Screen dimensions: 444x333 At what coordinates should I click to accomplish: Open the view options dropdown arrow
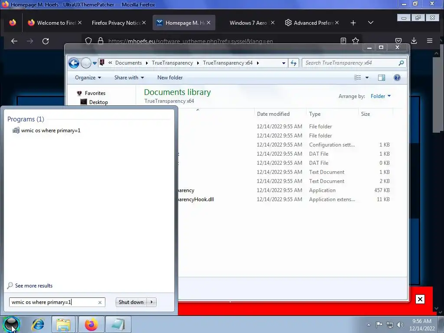tap(367, 78)
